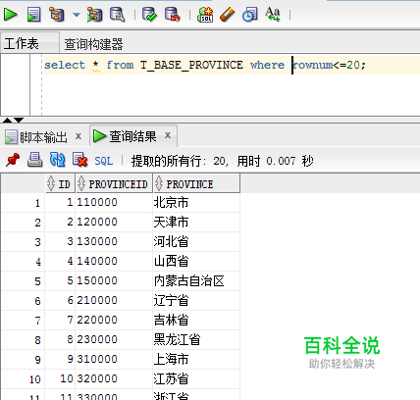
Task: Open the 脚本输出 tab
Action: (x=43, y=137)
